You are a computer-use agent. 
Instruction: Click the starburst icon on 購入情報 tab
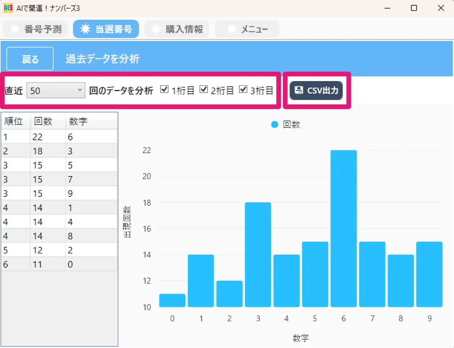[156, 29]
